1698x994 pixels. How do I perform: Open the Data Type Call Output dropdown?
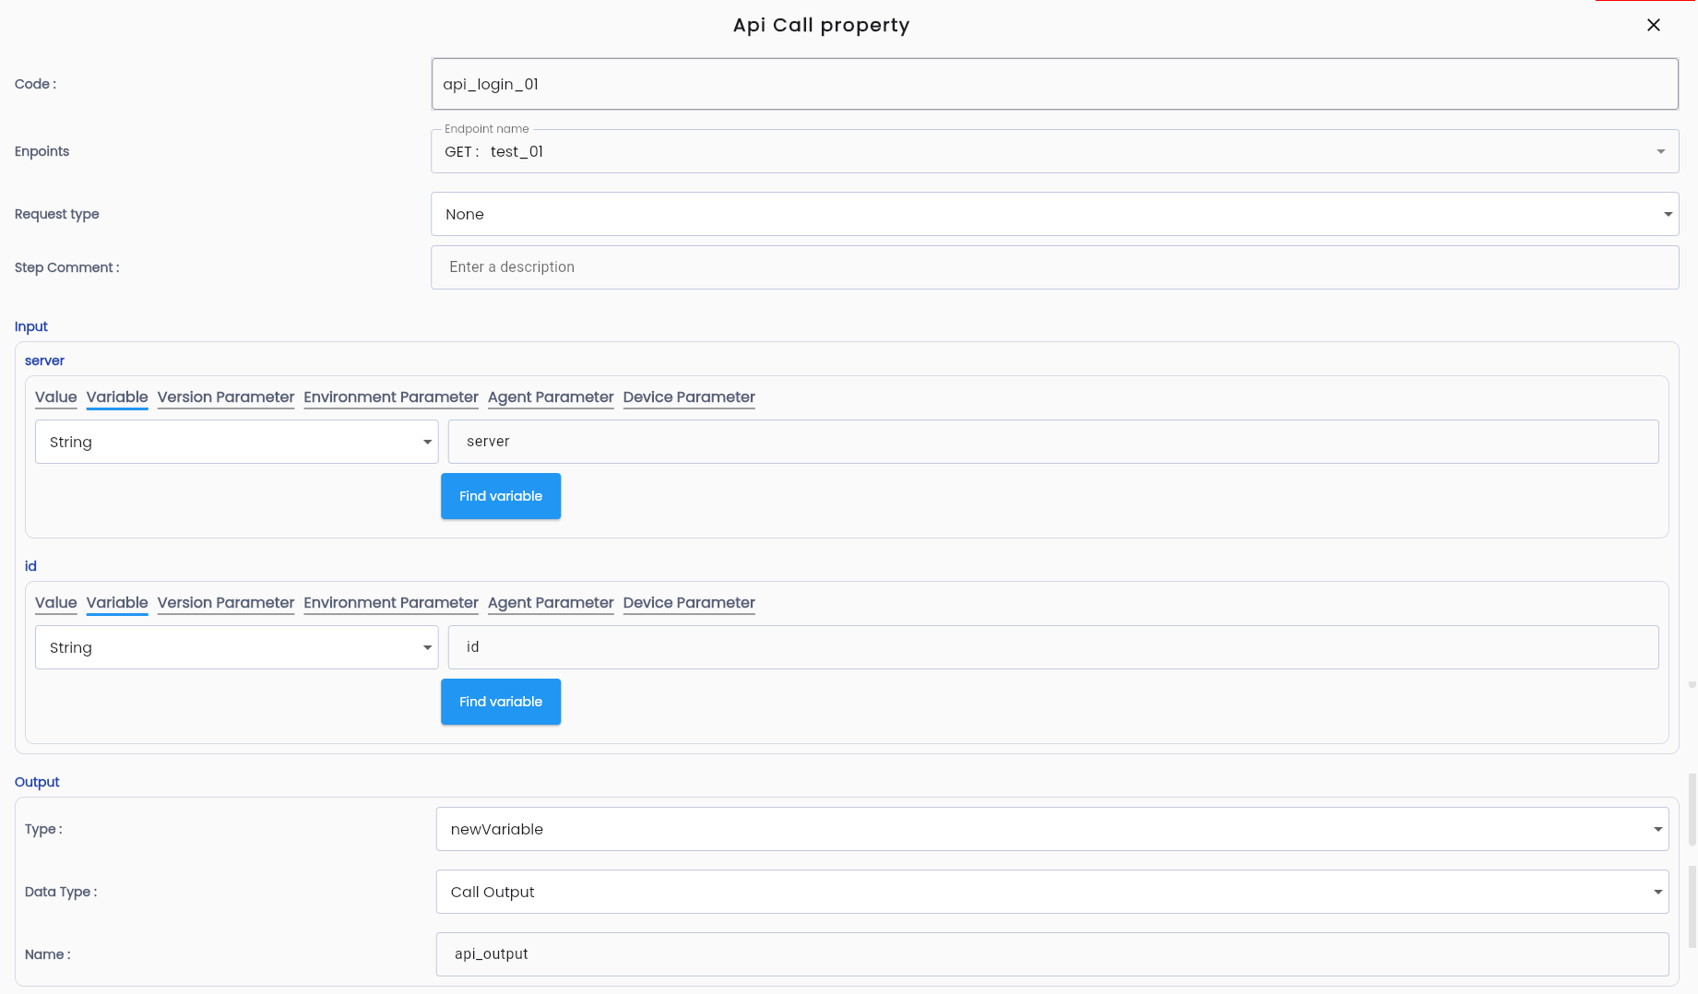click(1052, 892)
